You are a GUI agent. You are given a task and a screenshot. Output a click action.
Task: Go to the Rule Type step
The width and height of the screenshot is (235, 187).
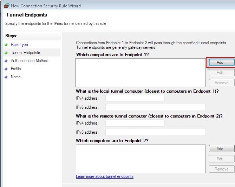pyautogui.click(x=19, y=45)
